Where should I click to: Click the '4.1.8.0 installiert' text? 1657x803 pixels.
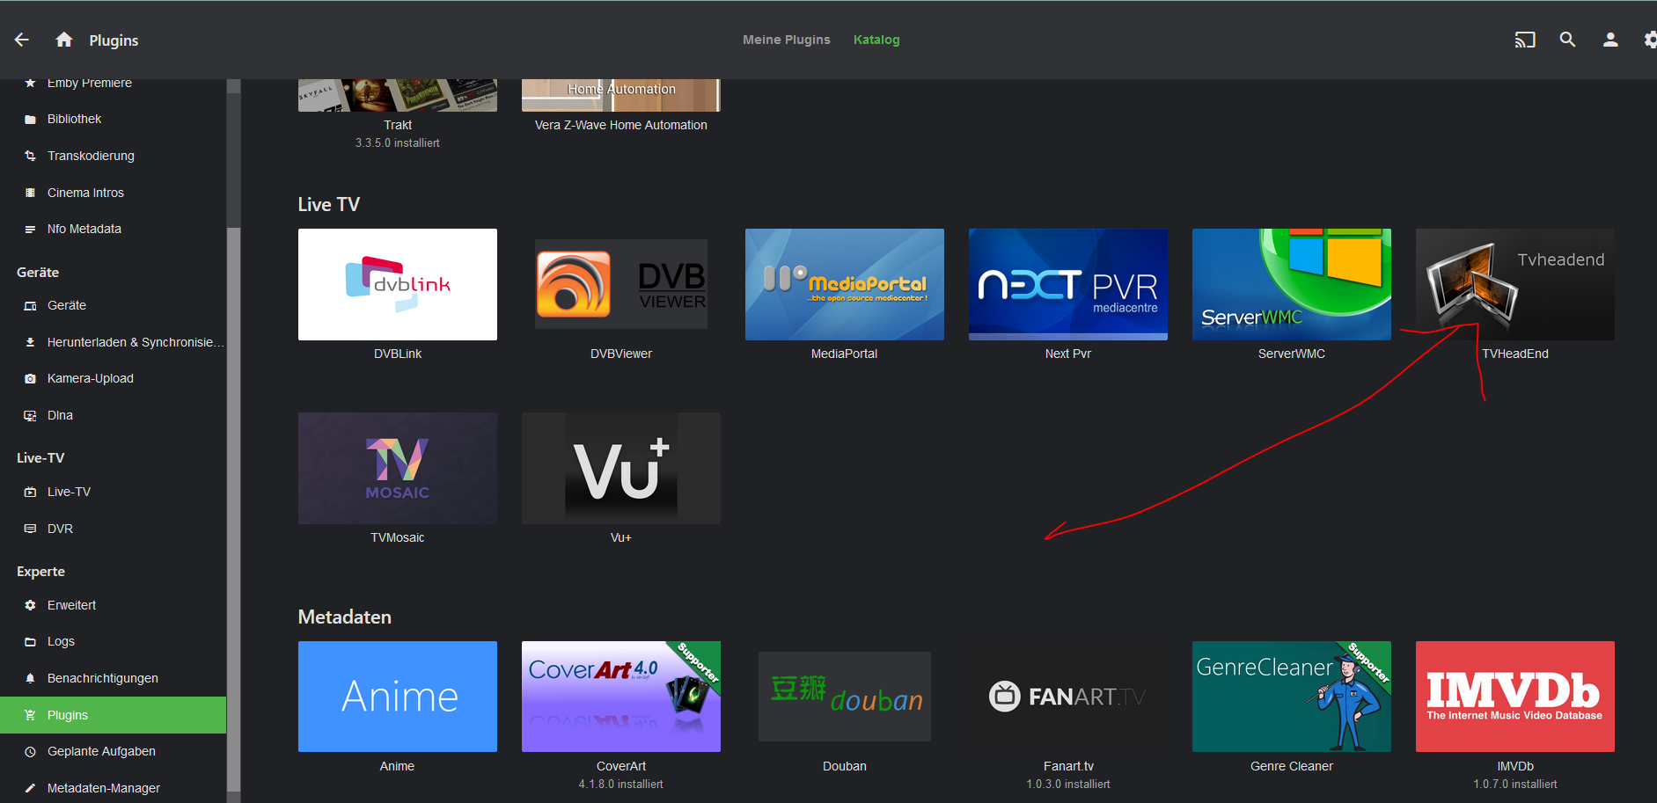pyautogui.click(x=621, y=784)
